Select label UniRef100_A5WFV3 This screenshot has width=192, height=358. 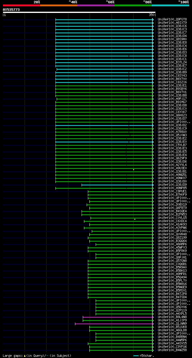[172, 248]
